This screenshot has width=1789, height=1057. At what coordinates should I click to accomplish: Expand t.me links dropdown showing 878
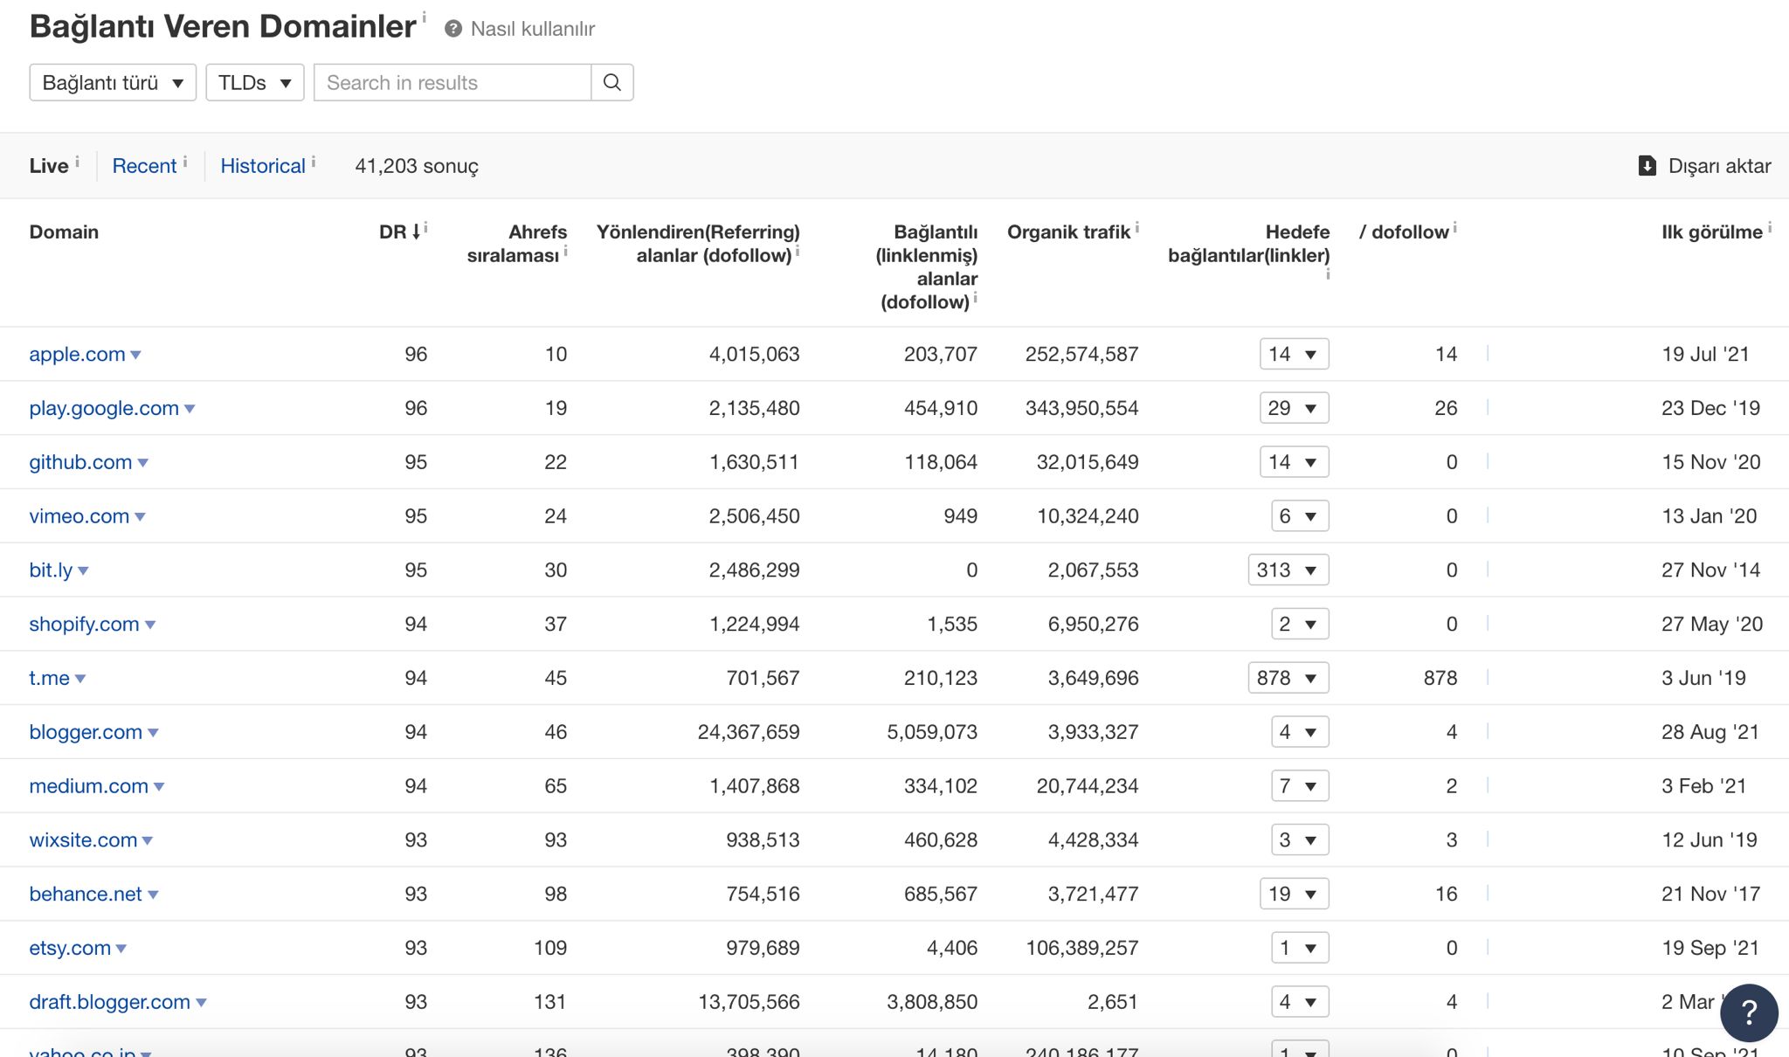tap(1288, 678)
